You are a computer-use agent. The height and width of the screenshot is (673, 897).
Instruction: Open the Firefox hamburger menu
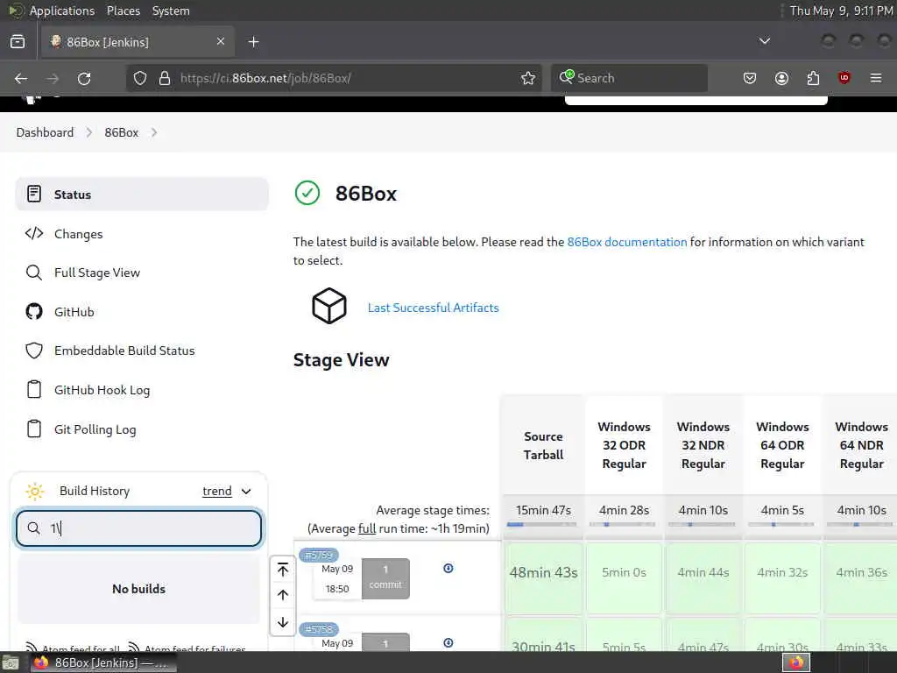[876, 78]
